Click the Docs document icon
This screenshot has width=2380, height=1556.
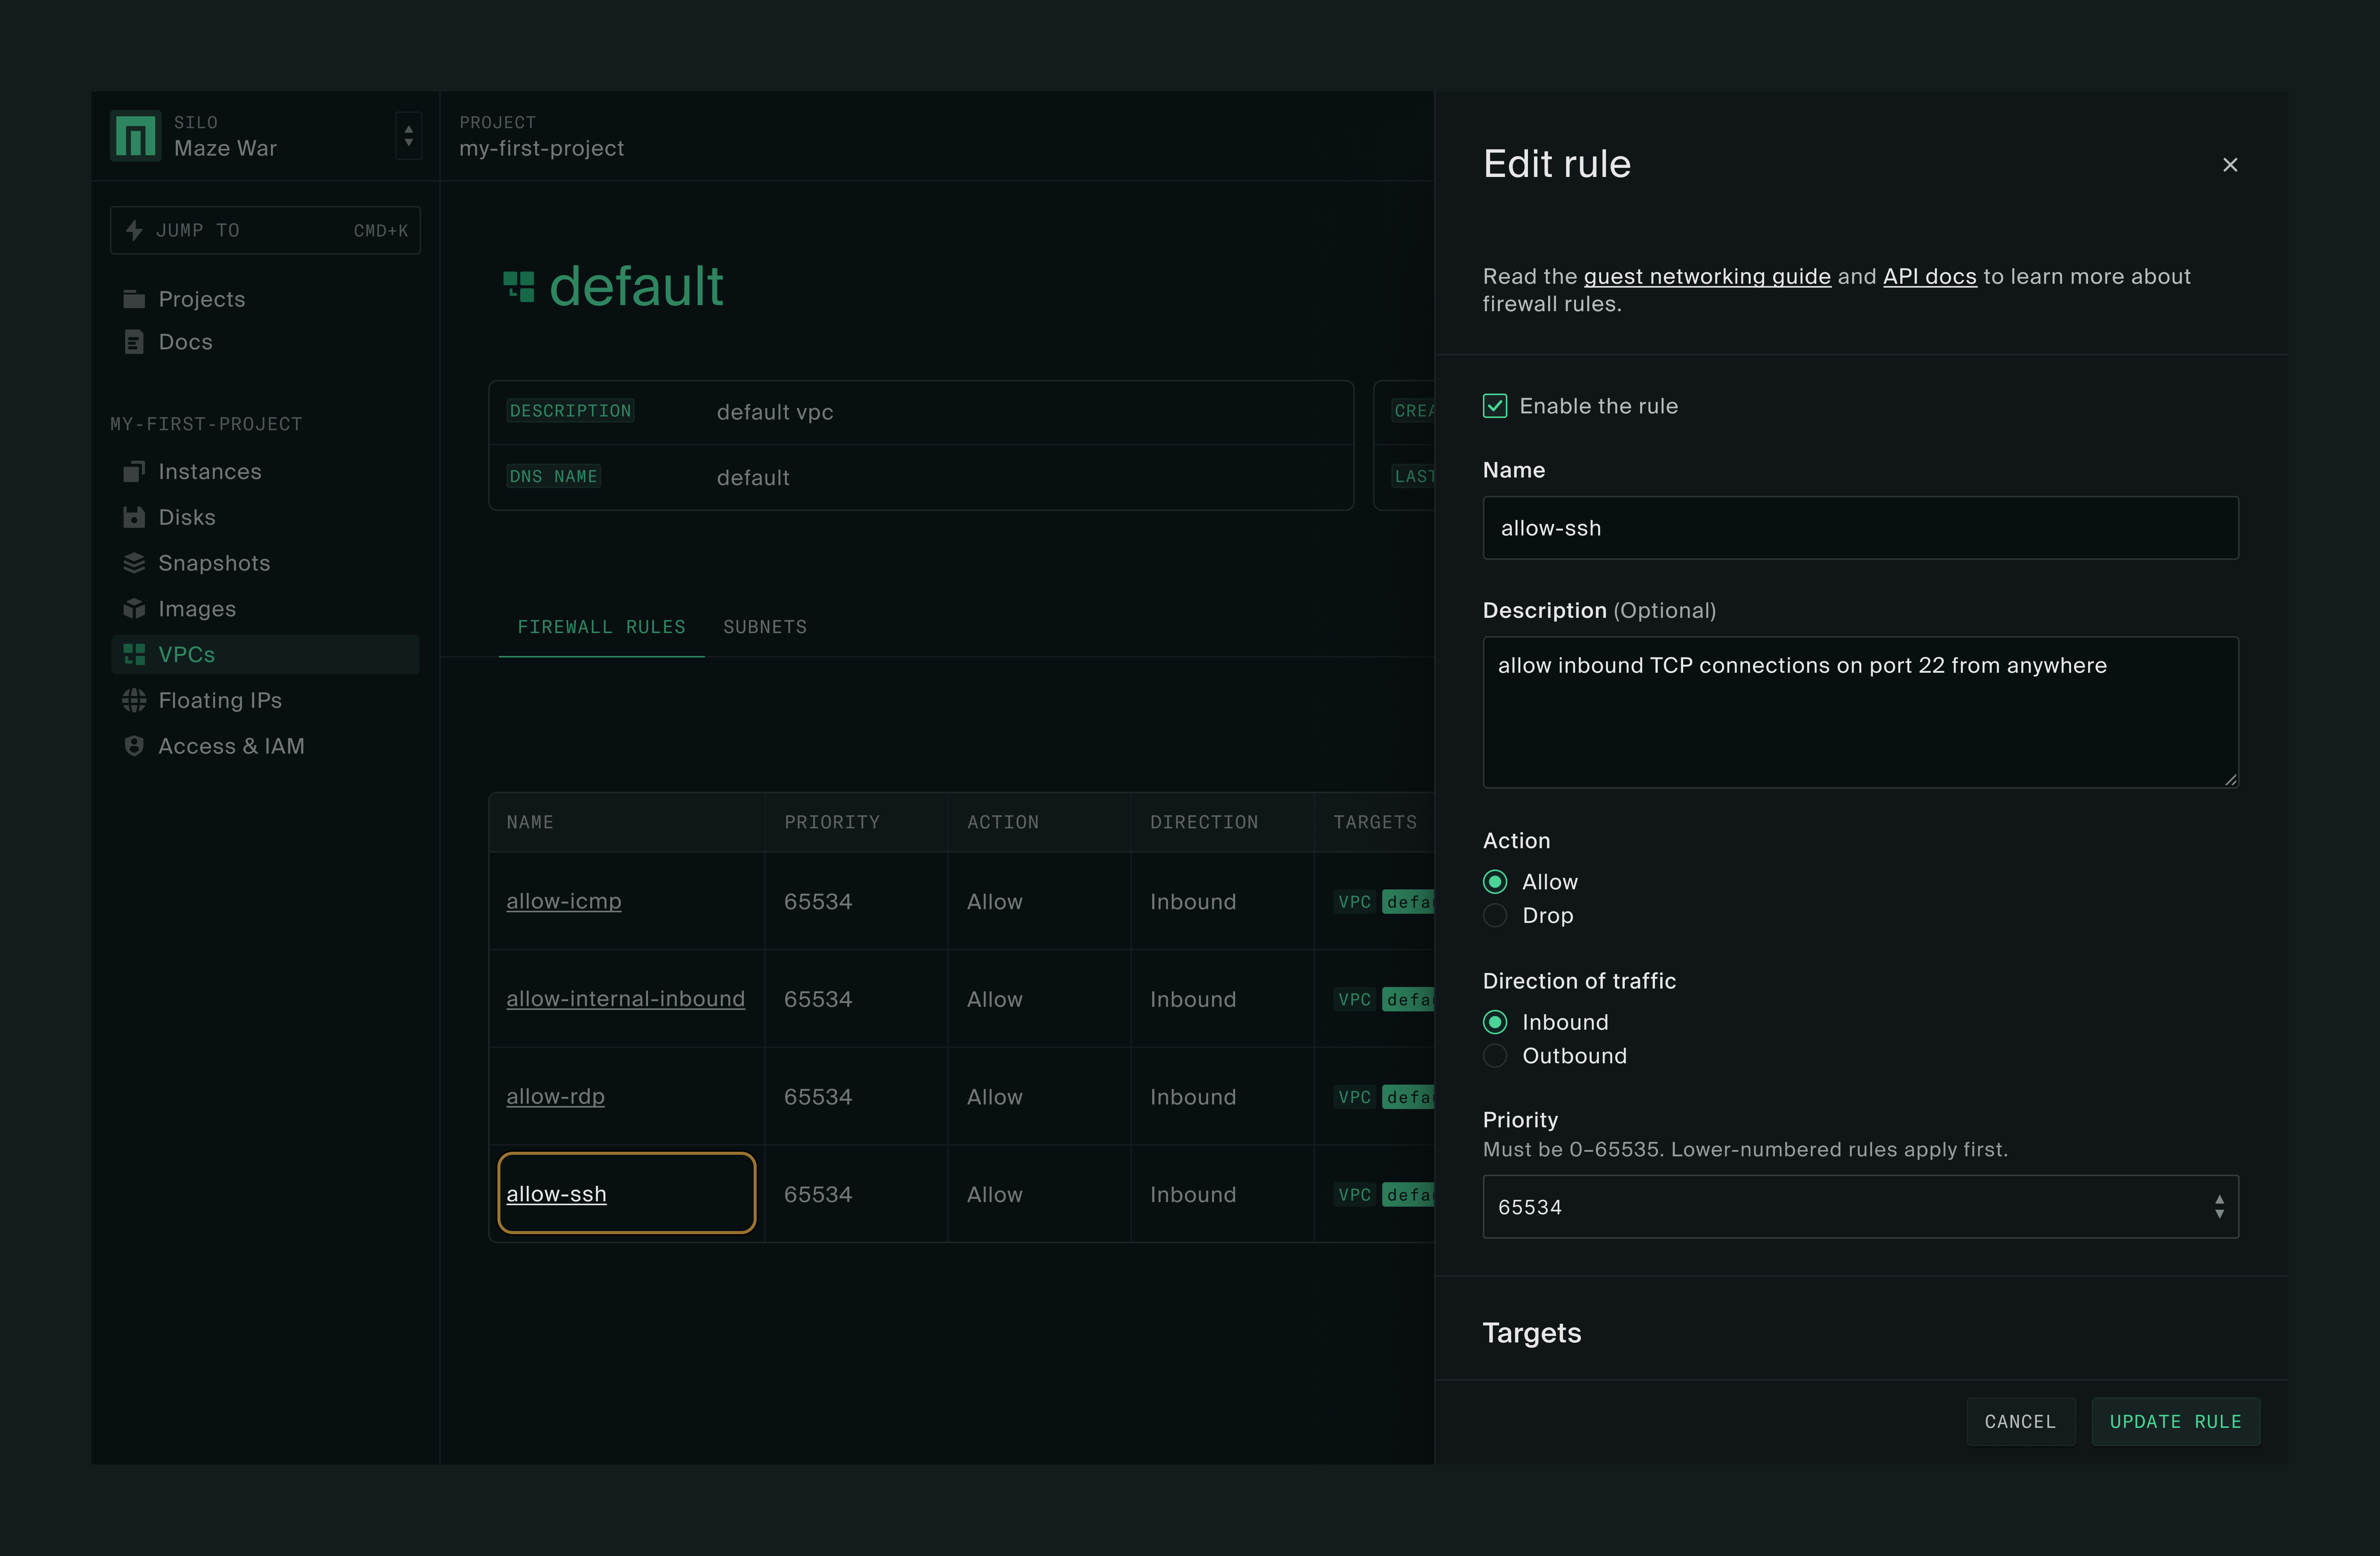(x=134, y=342)
